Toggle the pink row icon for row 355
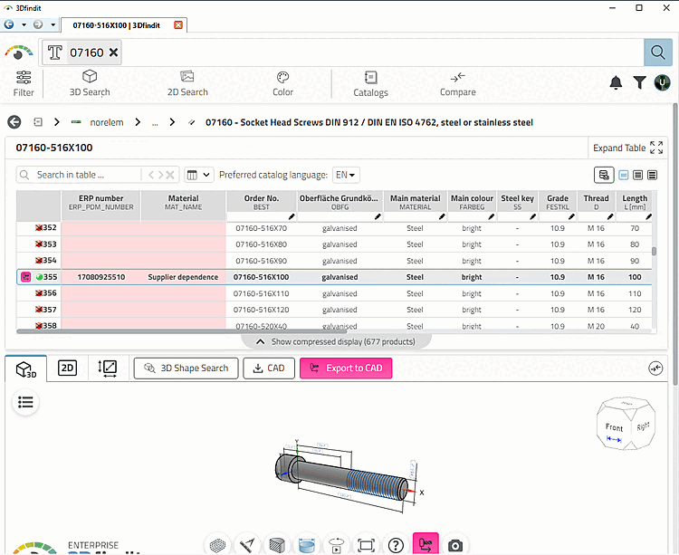The width and height of the screenshot is (679, 555). [25, 277]
